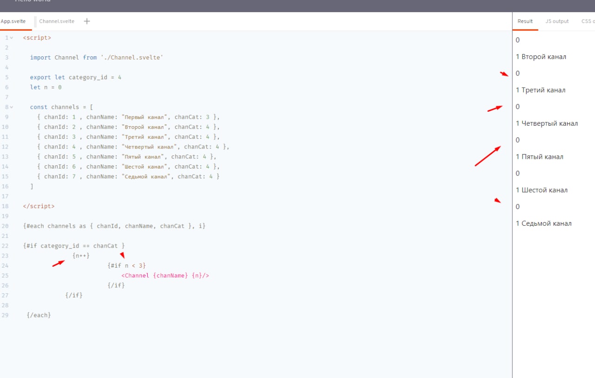
Task: Click '1 Третий канал' in the Result pane
Action: tap(541, 90)
